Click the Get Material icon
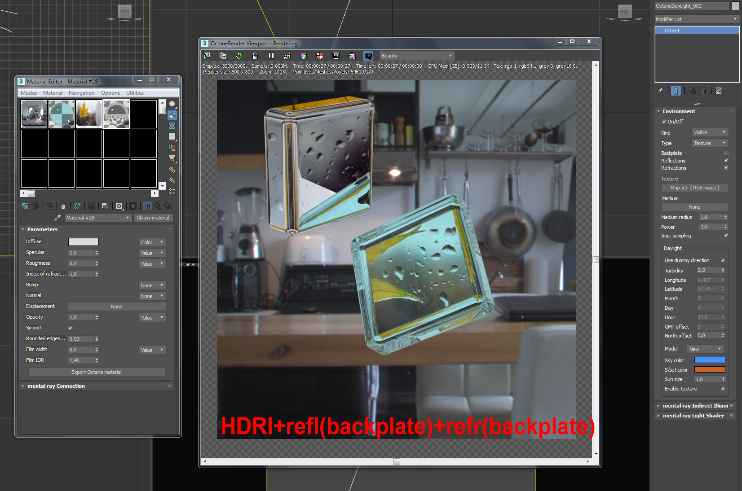 [x=25, y=206]
